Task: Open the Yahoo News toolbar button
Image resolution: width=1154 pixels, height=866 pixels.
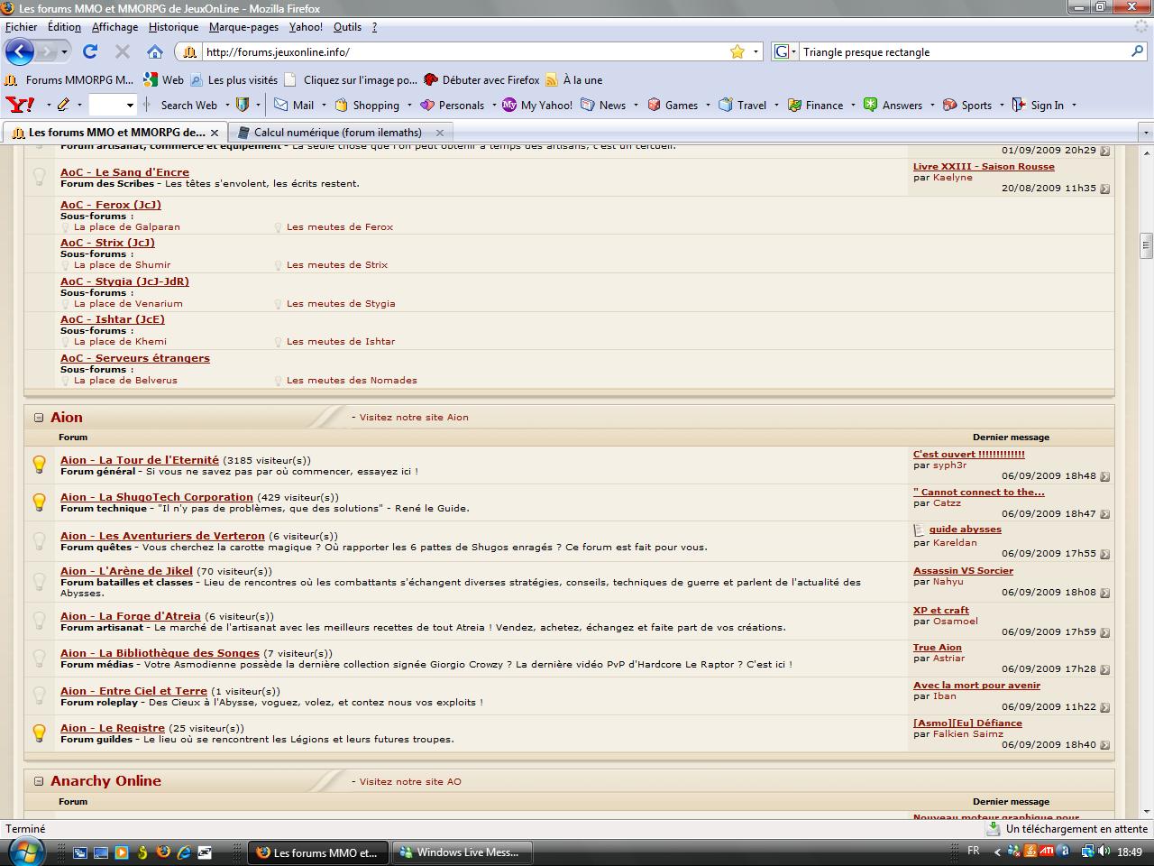Action: 603,105
